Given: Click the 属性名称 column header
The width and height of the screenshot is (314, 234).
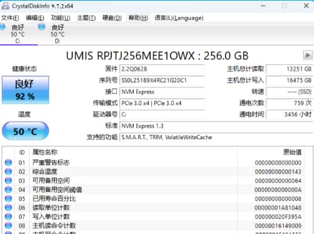Looking at the screenshot, I should [45, 153].
